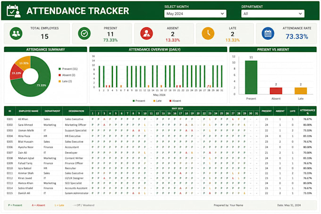This screenshot has width=321, height=214.
Task: Click the Ali Khan employee row name
Action: tap(23, 119)
